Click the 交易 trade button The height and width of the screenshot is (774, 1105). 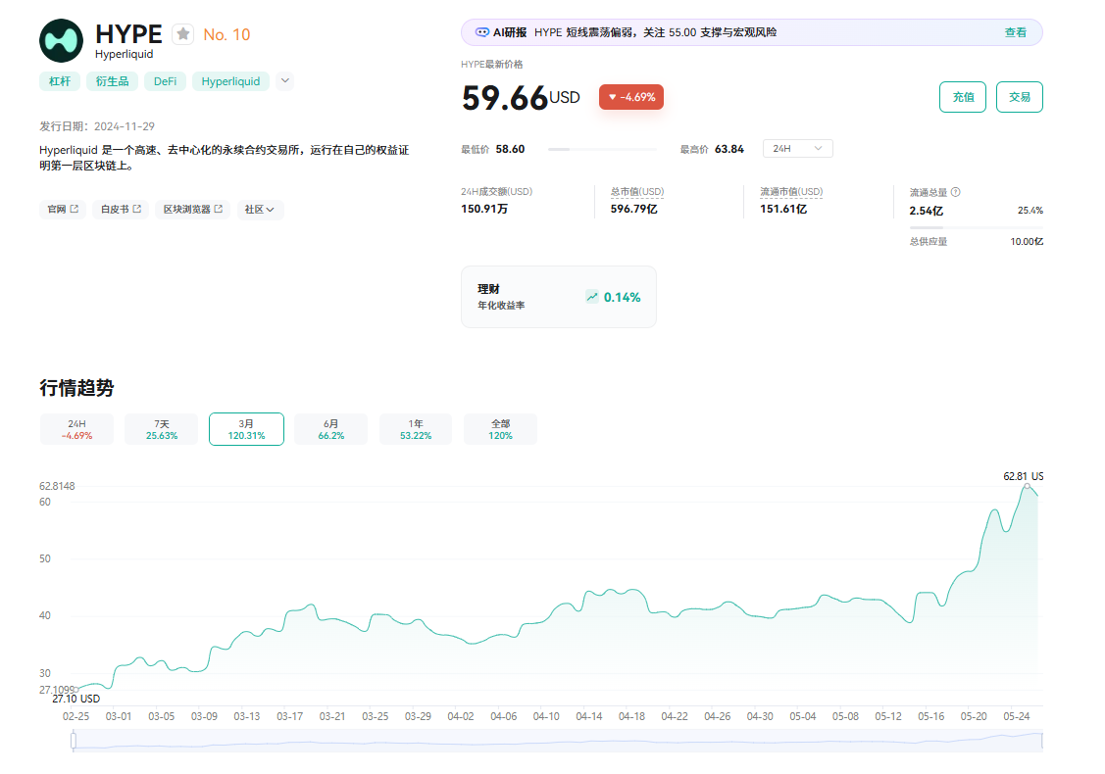[1019, 97]
